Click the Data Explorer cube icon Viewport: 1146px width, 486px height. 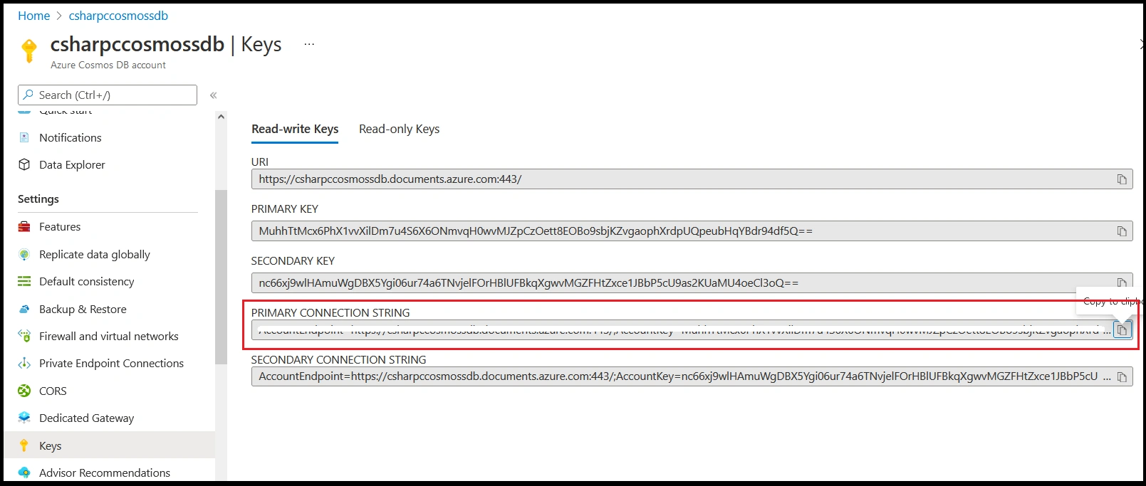pyautogui.click(x=24, y=164)
